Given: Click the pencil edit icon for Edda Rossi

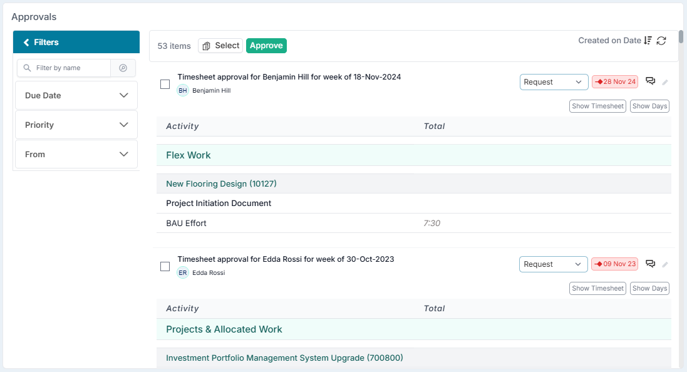Looking at the screenshot, I should (x=665, y=265).
